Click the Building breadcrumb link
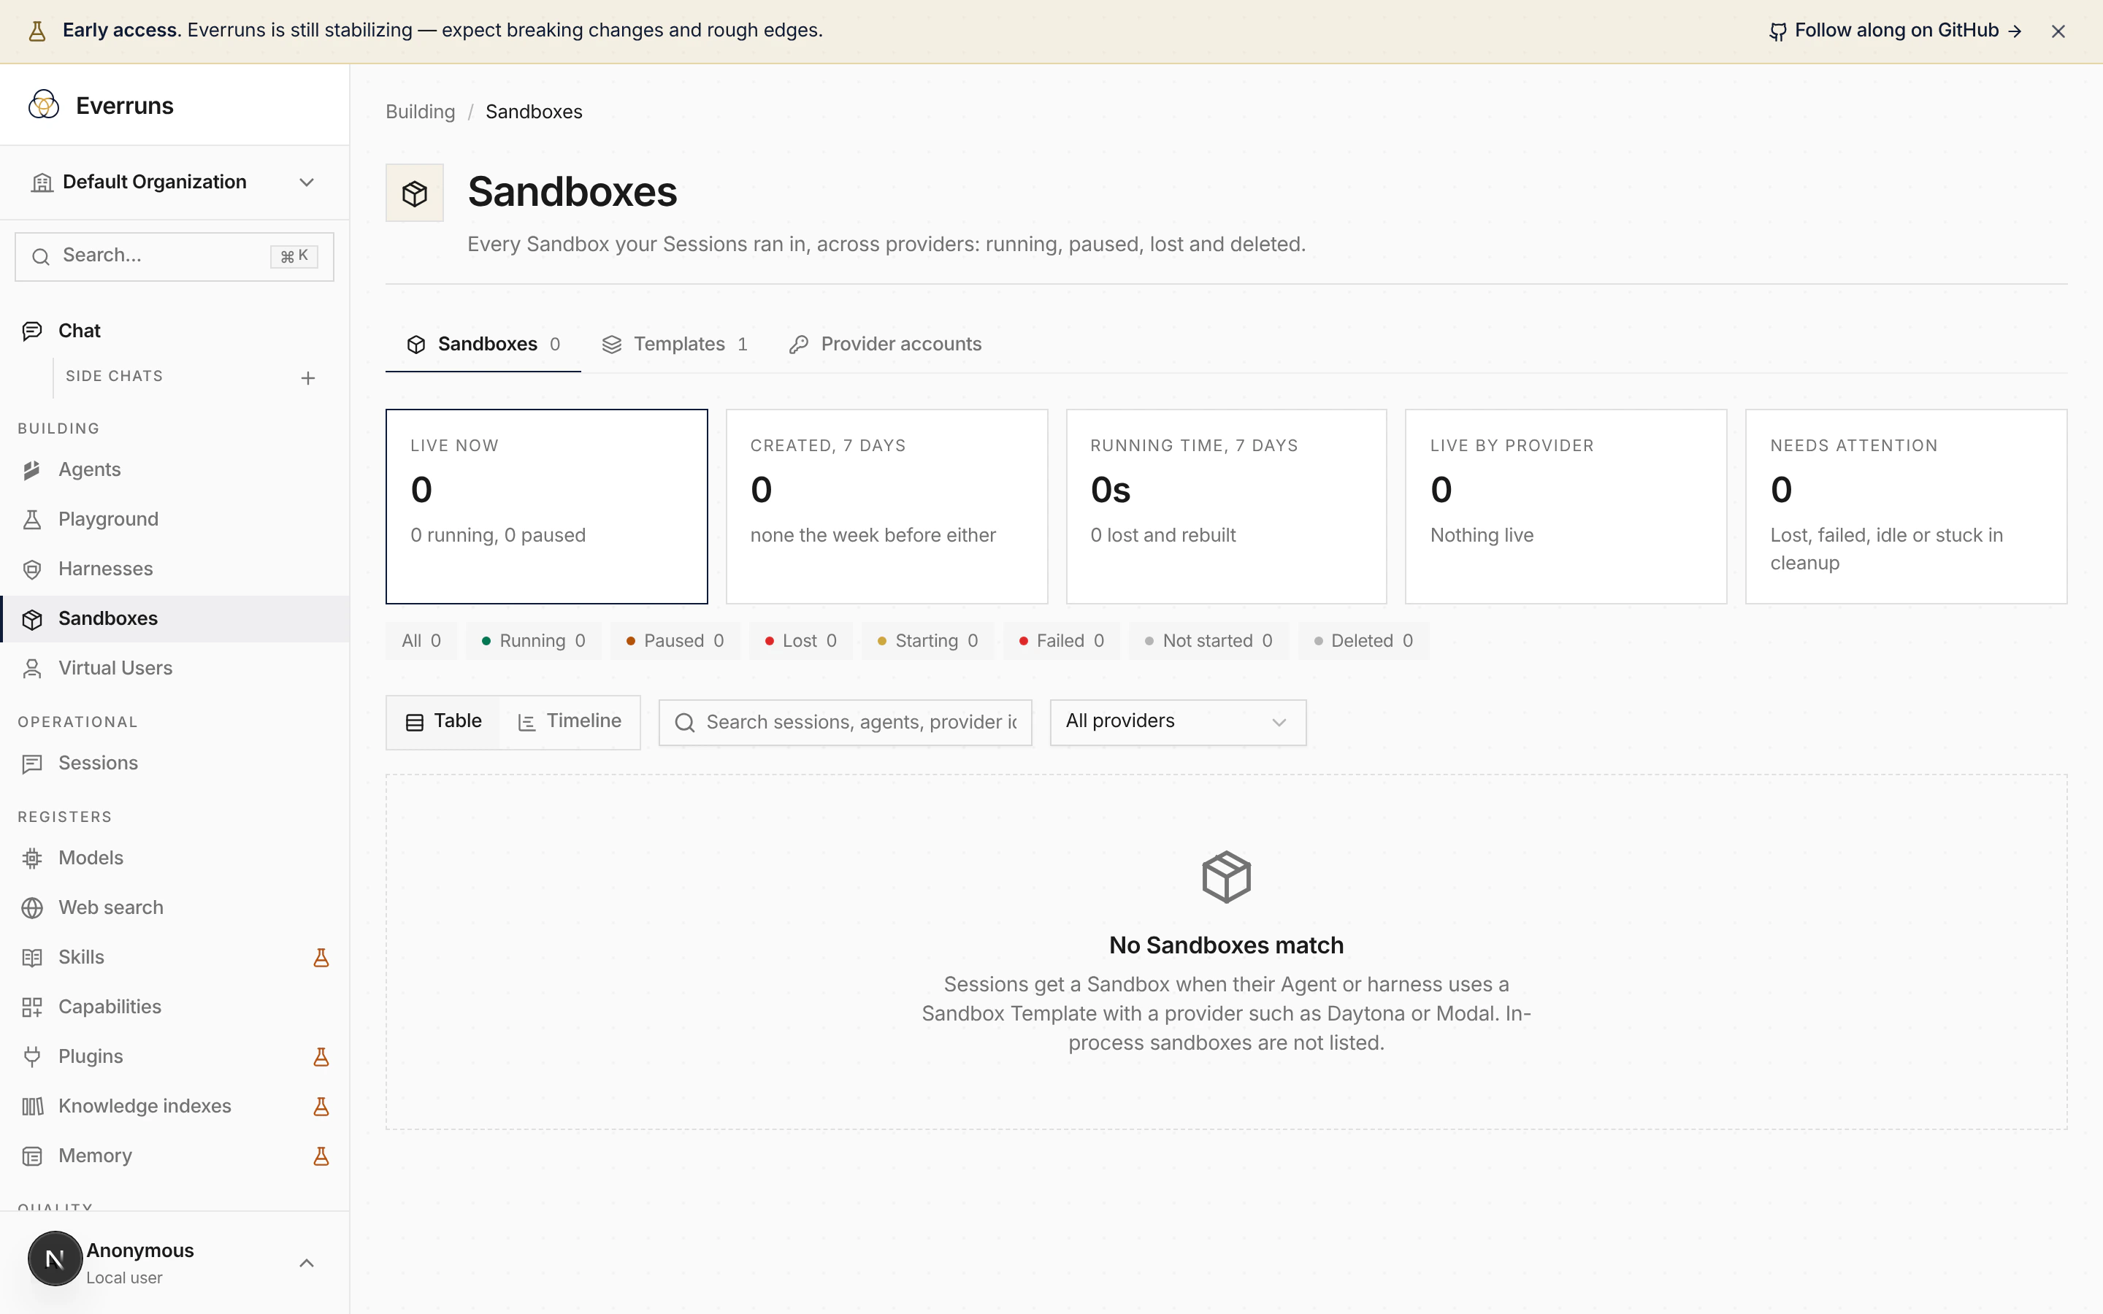The image size is (2103, 1314). click(x=420, y=112)
